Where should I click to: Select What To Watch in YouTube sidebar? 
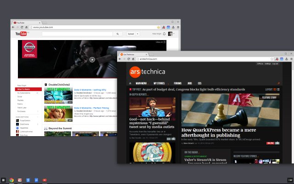(28, 89)
